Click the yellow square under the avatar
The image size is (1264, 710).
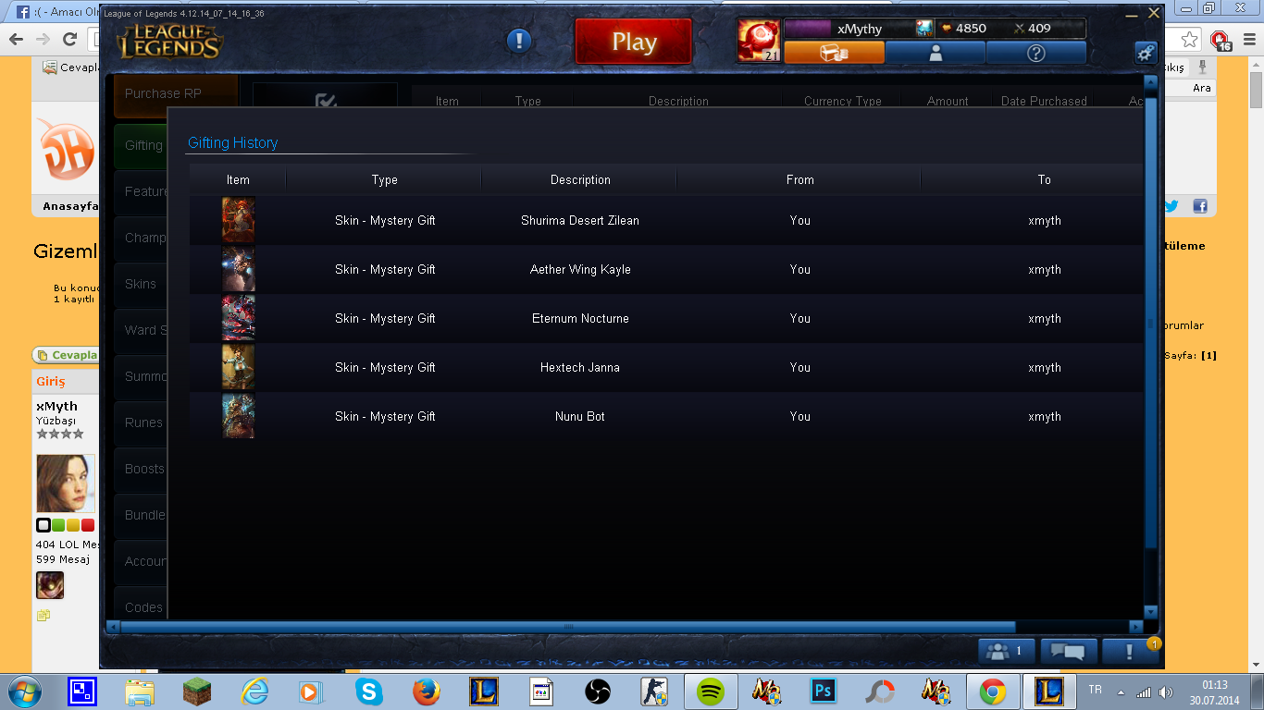pyautogui.click(x=73, y=525)
